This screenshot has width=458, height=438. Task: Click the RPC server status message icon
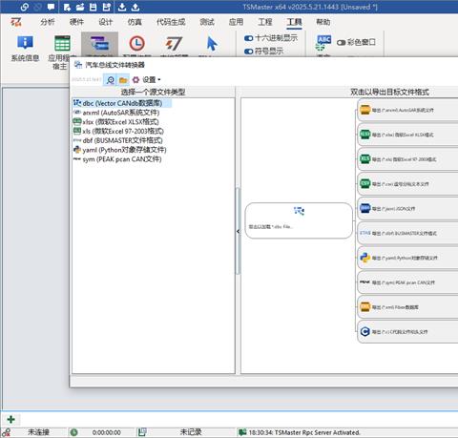tap(242, 432)
